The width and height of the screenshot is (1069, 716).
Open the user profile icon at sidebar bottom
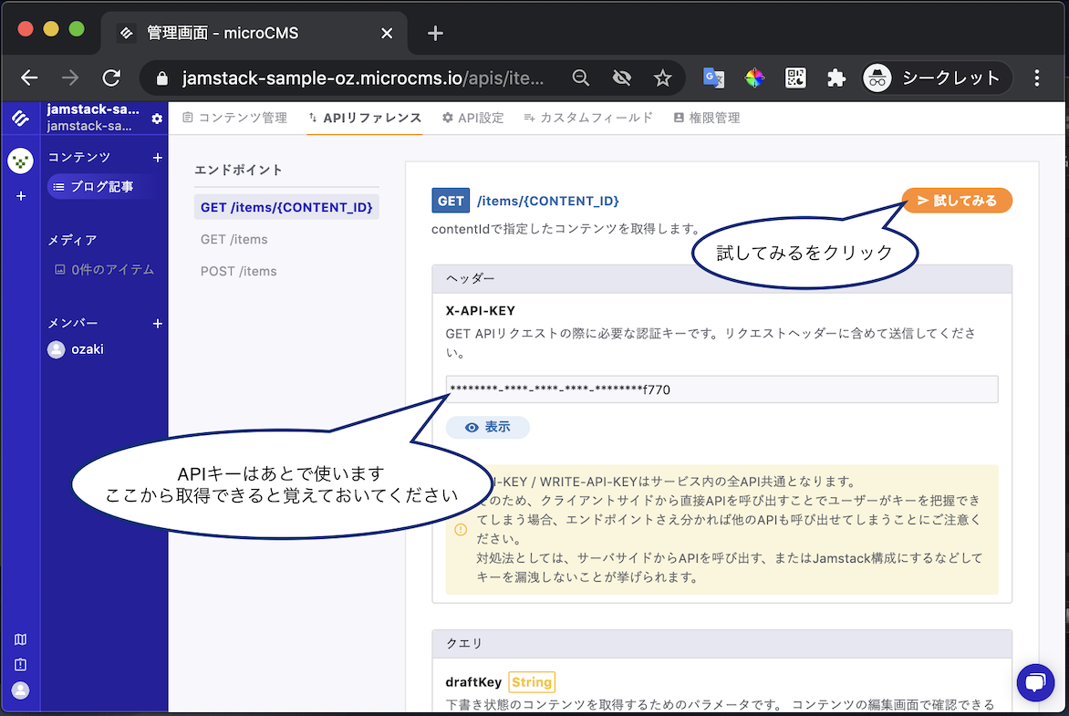pos(20,690)
